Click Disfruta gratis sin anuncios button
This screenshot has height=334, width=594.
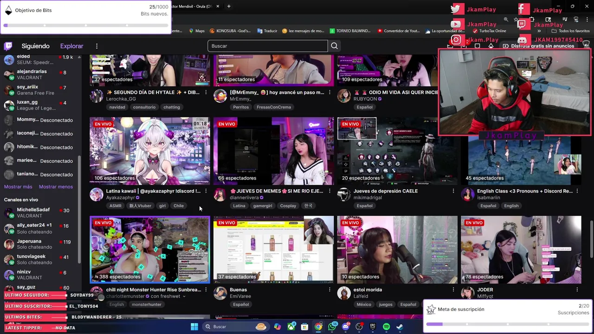(x=538, y=46)
